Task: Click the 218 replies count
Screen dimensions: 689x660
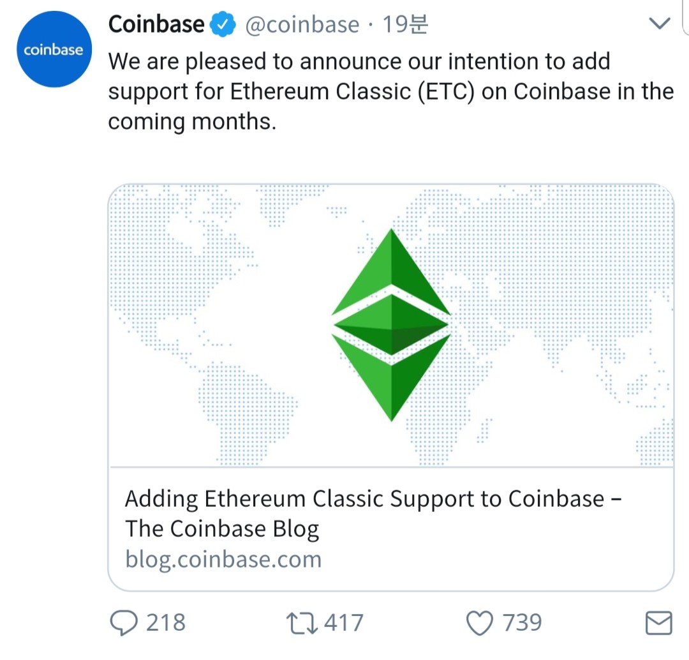Action: (x=166, y=622)
